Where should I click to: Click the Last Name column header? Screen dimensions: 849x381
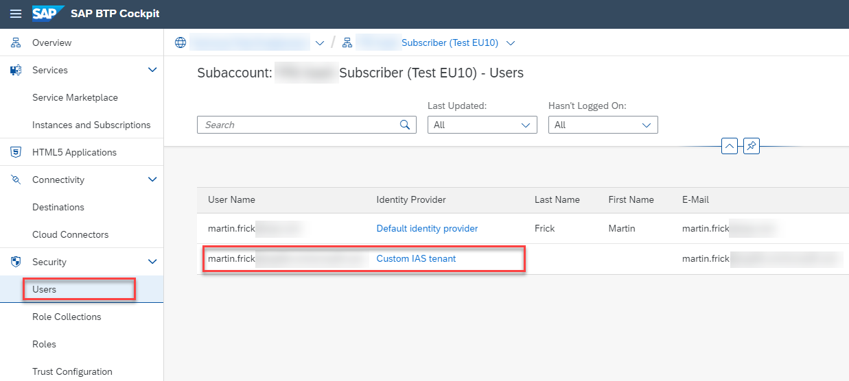pyautogui.click(x=557, y=199)
